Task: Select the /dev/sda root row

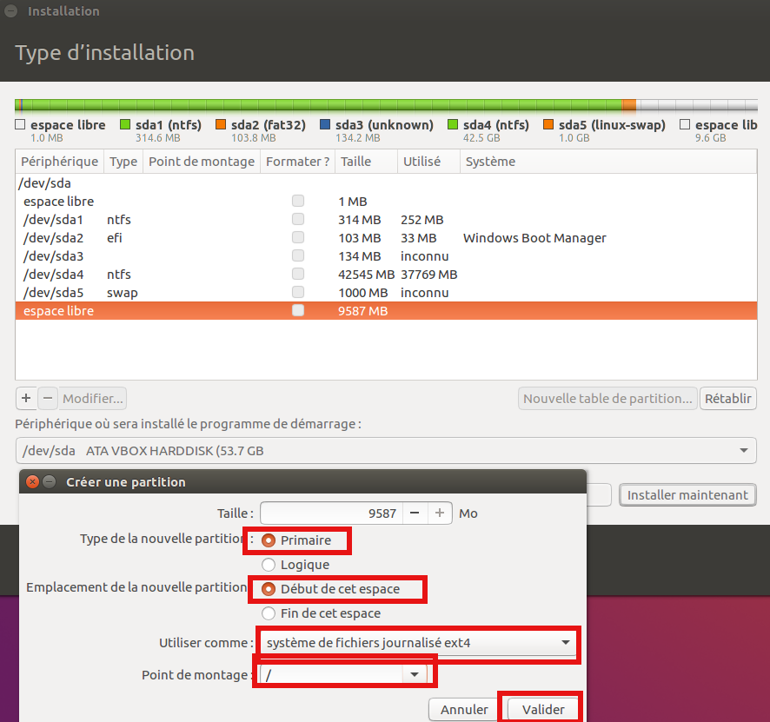Action: coord(386,183)
